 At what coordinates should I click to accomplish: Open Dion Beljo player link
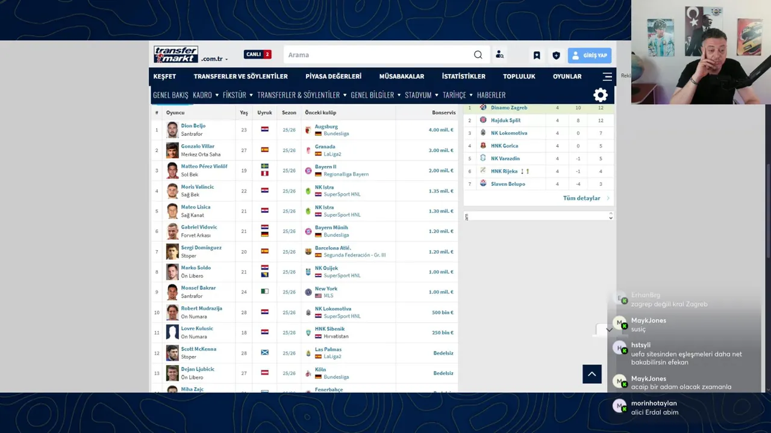193,126
